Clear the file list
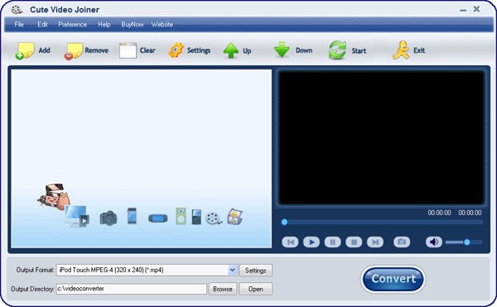This screenshot has width=497, height=307. click(128, 50)
